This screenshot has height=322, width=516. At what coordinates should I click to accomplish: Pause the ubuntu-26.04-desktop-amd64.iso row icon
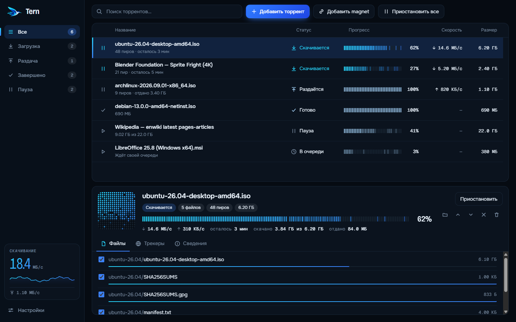(x=103, y=48)
